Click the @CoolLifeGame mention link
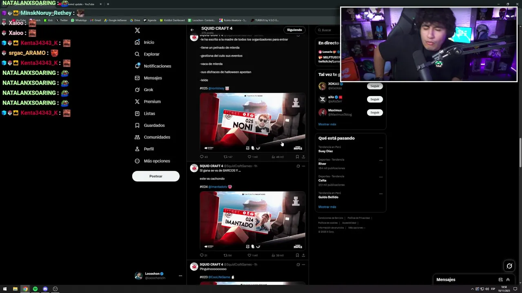Screen dimensions: 522x293 [x=219, y=277]
